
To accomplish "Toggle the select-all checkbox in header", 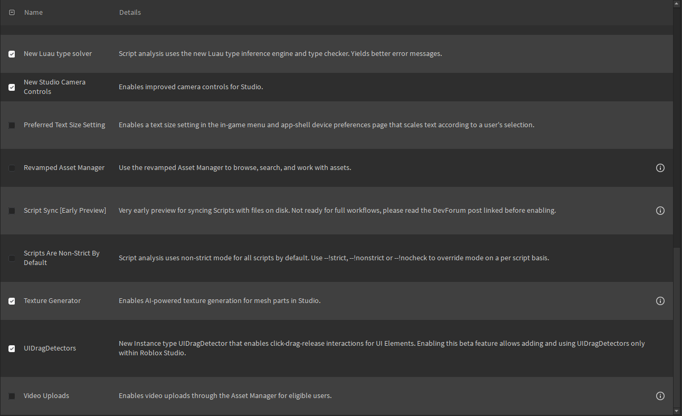I will click(12, 12).
